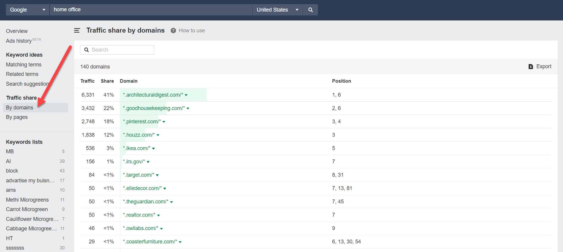Select By pages under Traffic share
Image resolution: width=563 pixels, height=252 pixels.
tap(17, 117)
